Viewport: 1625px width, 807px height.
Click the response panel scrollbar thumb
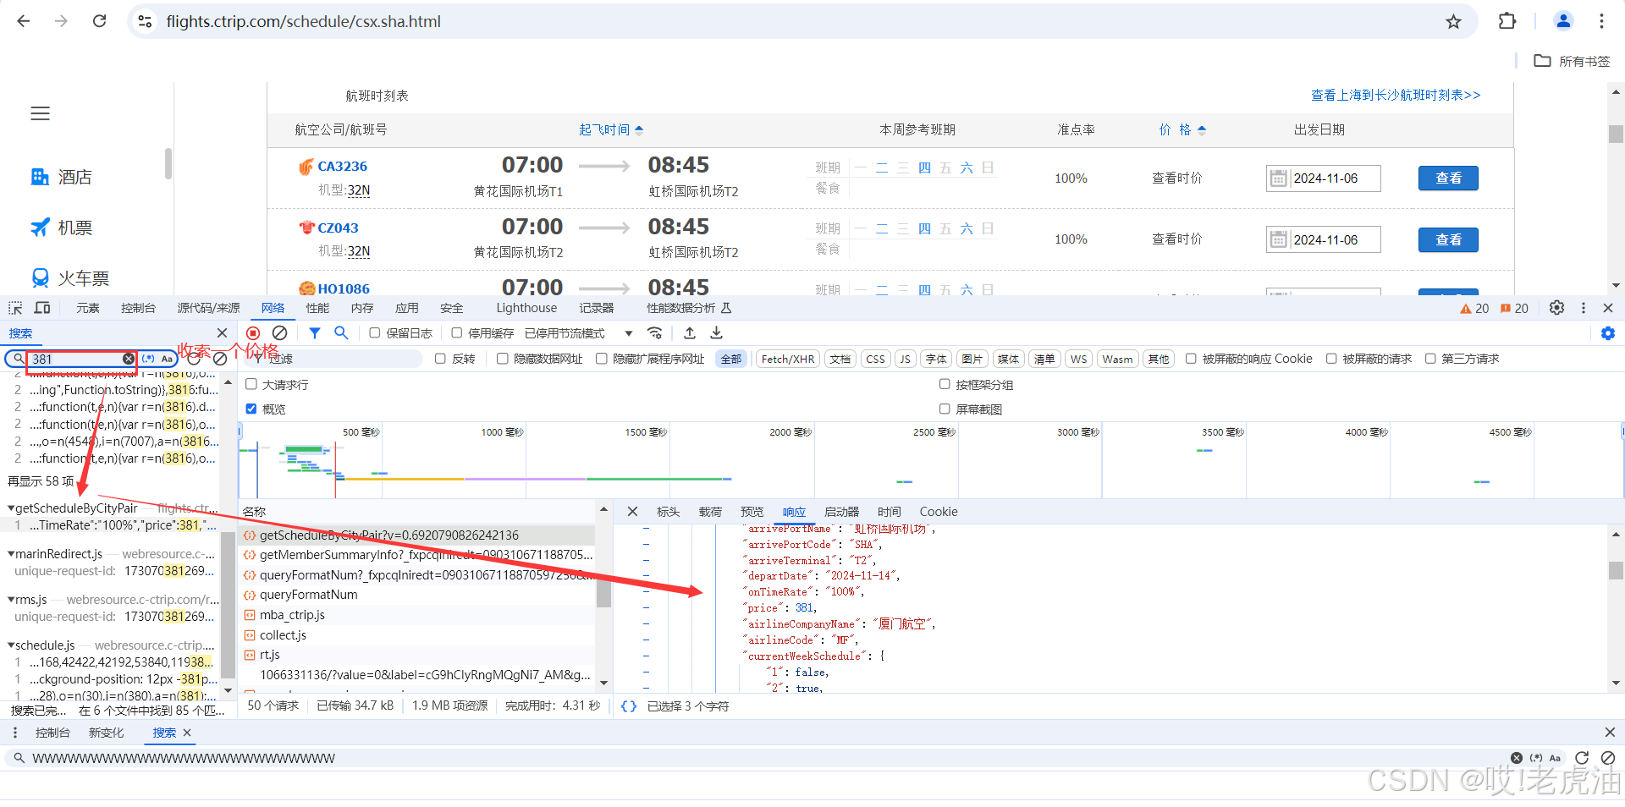tap(1616, 570)
